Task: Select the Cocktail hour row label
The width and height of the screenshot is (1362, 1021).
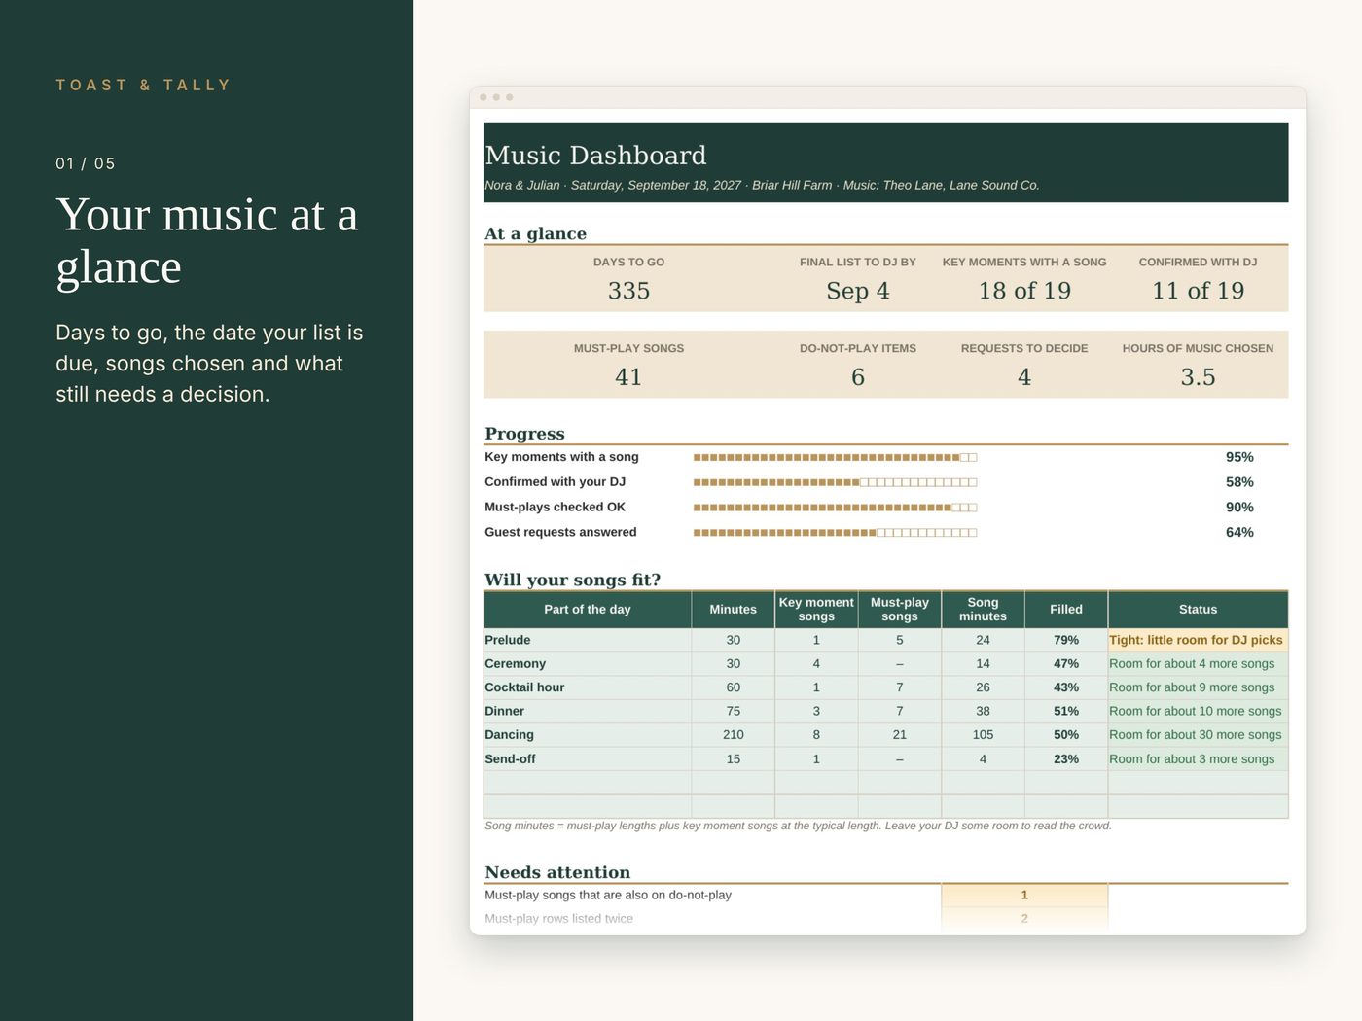Action: click(524, 687)
